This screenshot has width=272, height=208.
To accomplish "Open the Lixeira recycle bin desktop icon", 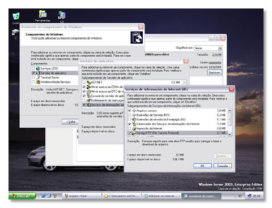I will click(x=16, y=16).
